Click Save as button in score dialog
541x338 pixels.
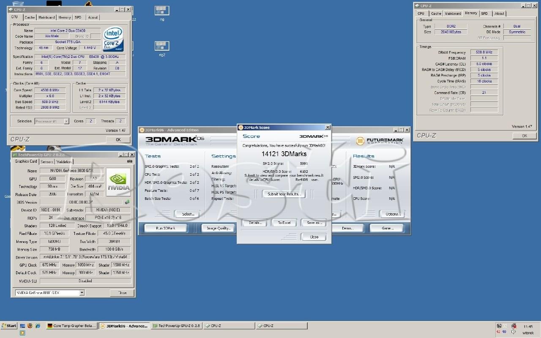[314, 223]
